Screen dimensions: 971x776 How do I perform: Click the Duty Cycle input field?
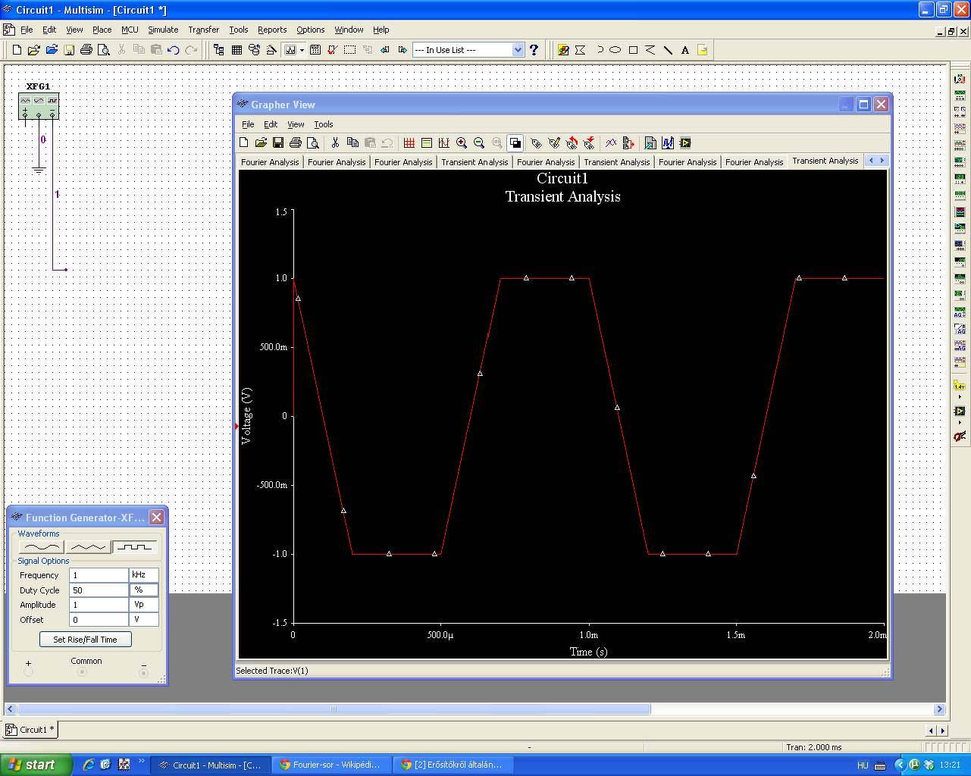99,590
